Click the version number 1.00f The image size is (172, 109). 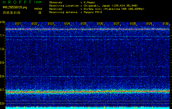(38, 2)
